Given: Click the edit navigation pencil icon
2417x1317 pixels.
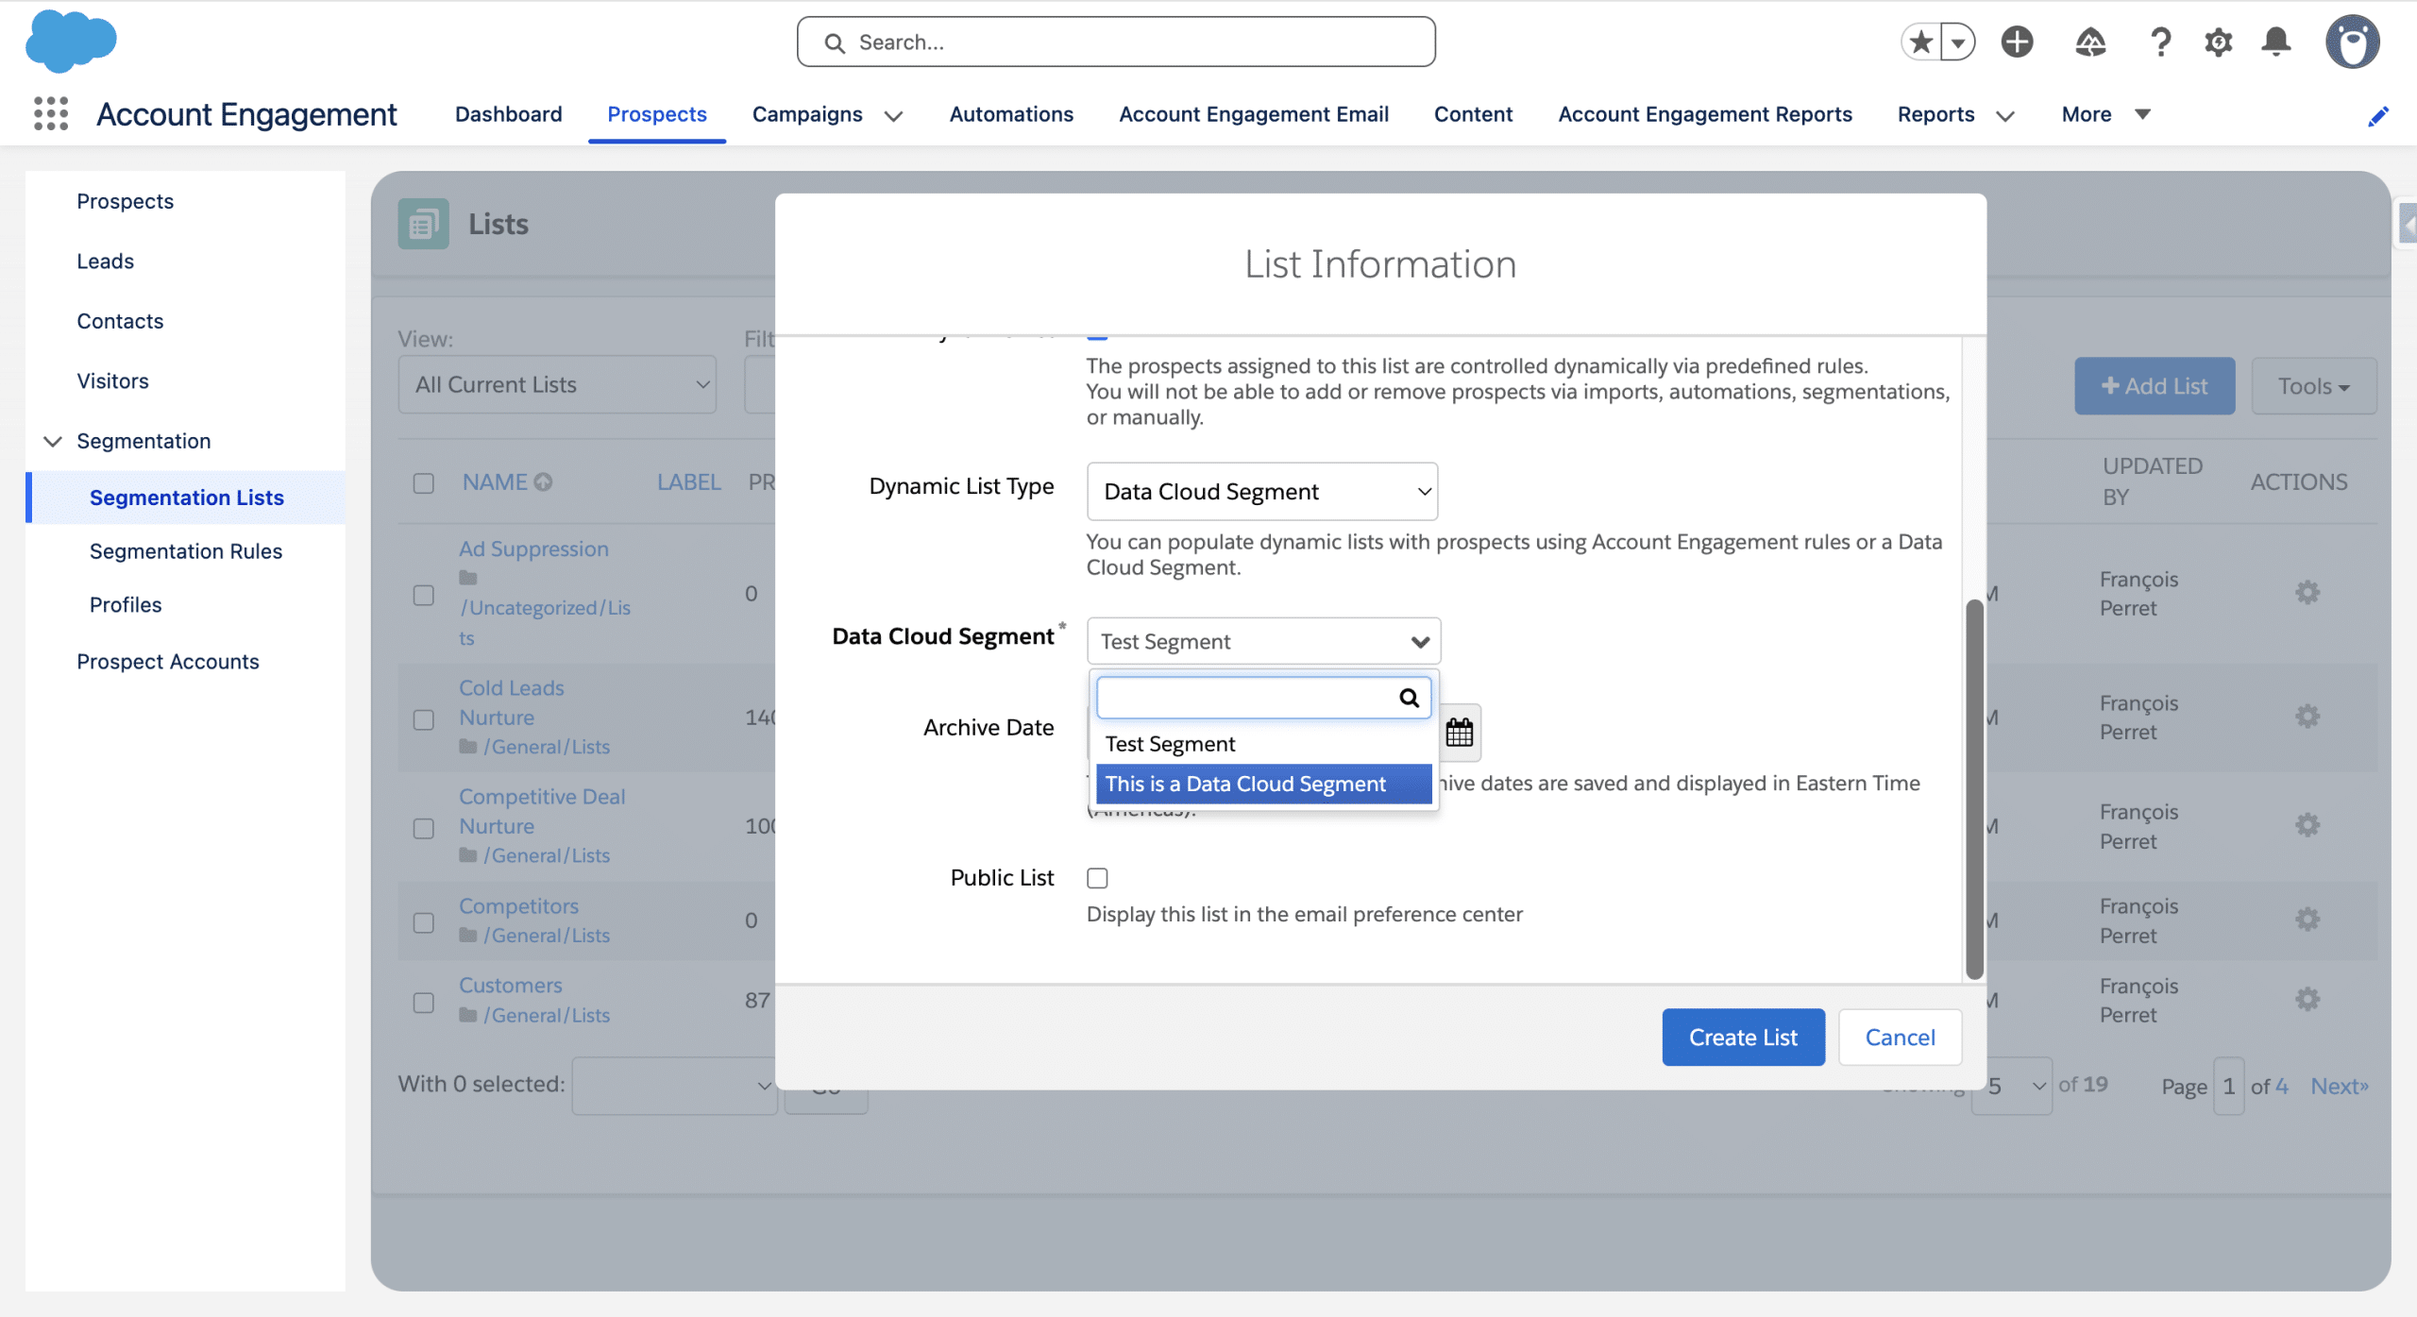Looking at the screenshot, I should [x=2377, y=116].
